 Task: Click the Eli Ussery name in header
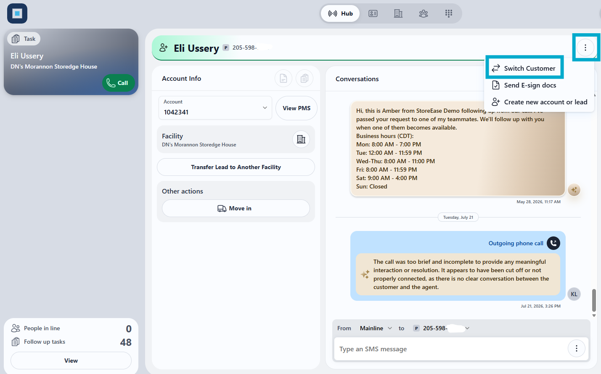point(196,48)
